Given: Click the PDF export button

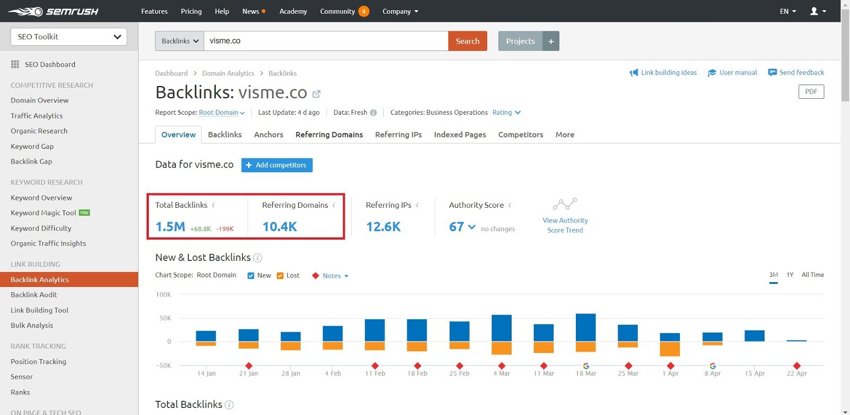Looking at the screenshot, I should (x=811, y=92).
